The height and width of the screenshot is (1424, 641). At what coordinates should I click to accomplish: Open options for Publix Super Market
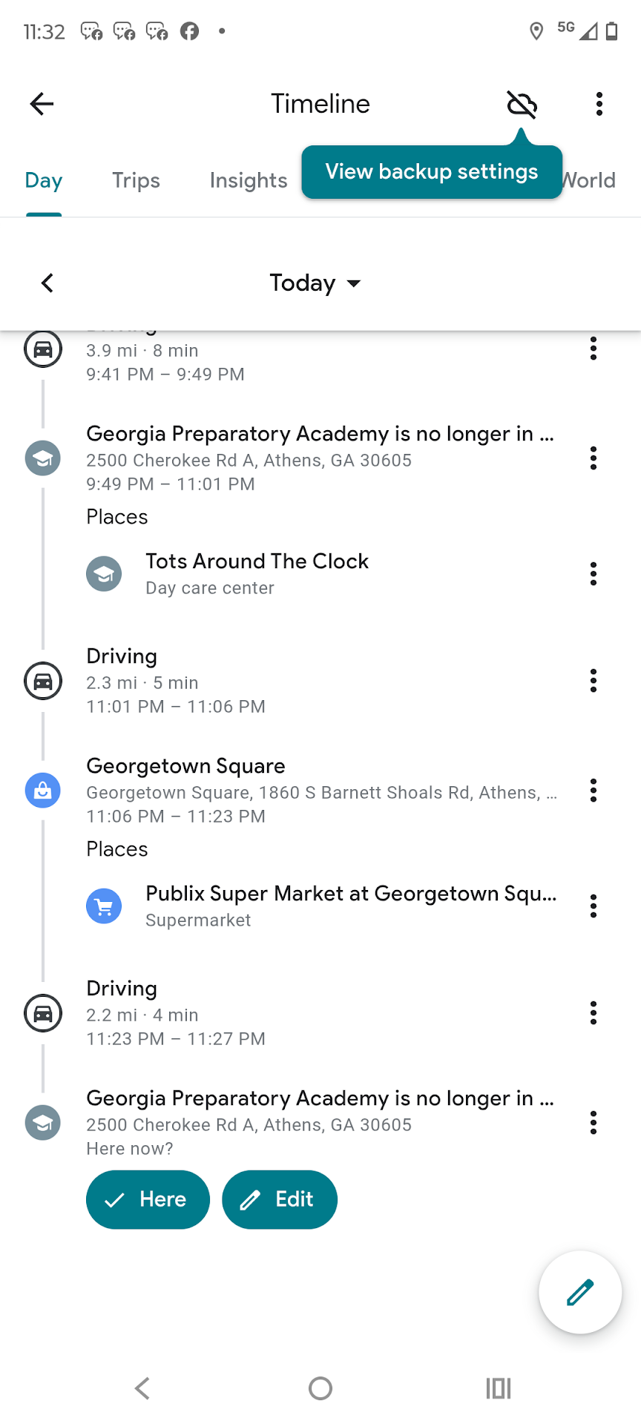593,906
